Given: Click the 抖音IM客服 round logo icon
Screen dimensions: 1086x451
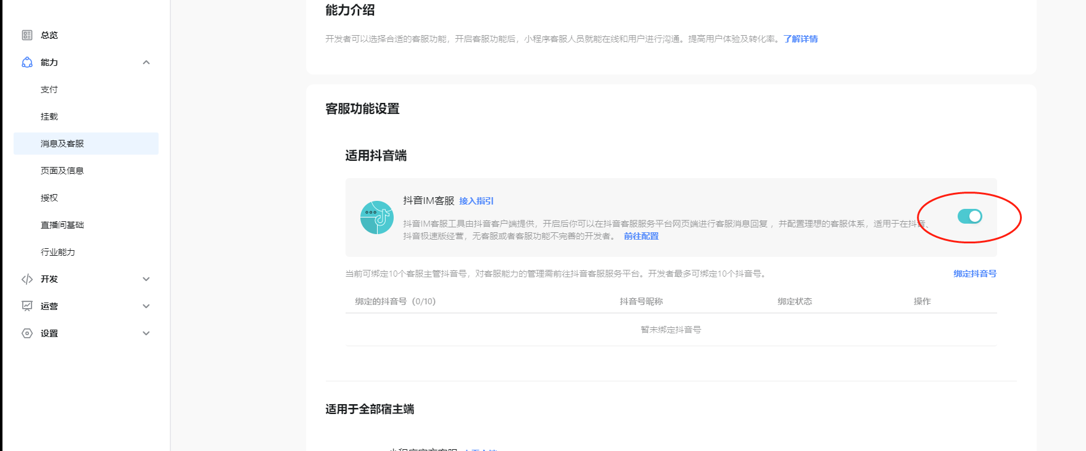Looking at the screenshot, I should 376,217.
